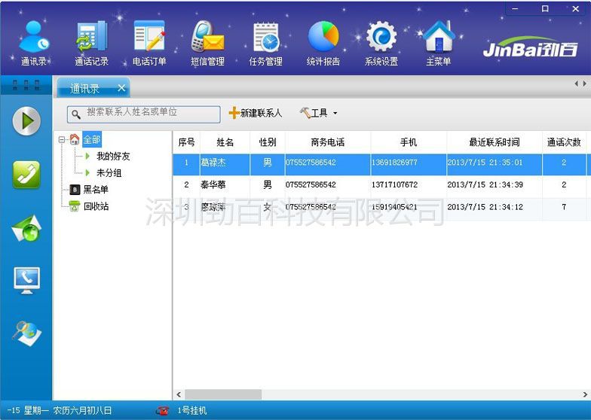Click call count 7 in 廖琼萍 row
591x420 pixels.
pyautogui.click(x=564, y=207)
